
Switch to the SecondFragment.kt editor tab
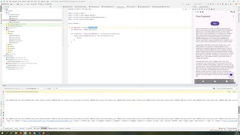tap(144, 7)
